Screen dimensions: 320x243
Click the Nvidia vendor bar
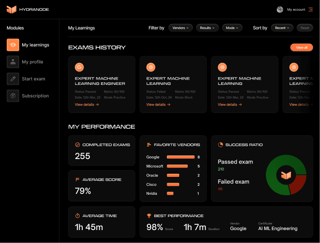coord(170,193)
